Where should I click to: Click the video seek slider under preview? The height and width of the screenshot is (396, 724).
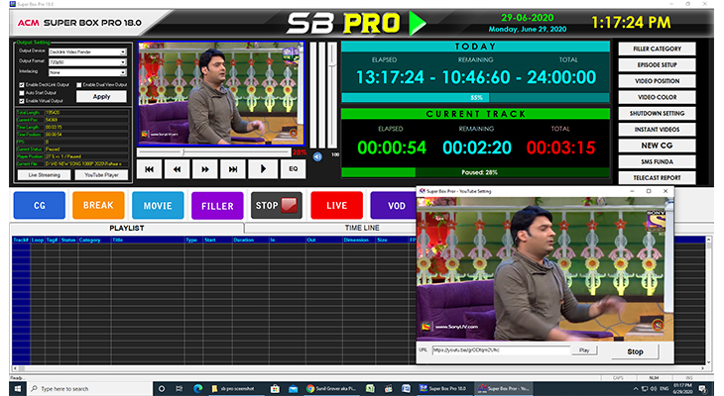[213, 152]
